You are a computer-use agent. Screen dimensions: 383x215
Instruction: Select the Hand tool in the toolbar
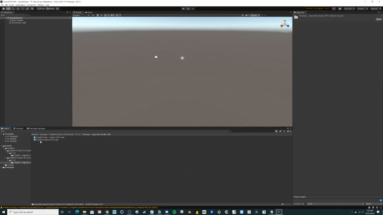pos(4,9)
